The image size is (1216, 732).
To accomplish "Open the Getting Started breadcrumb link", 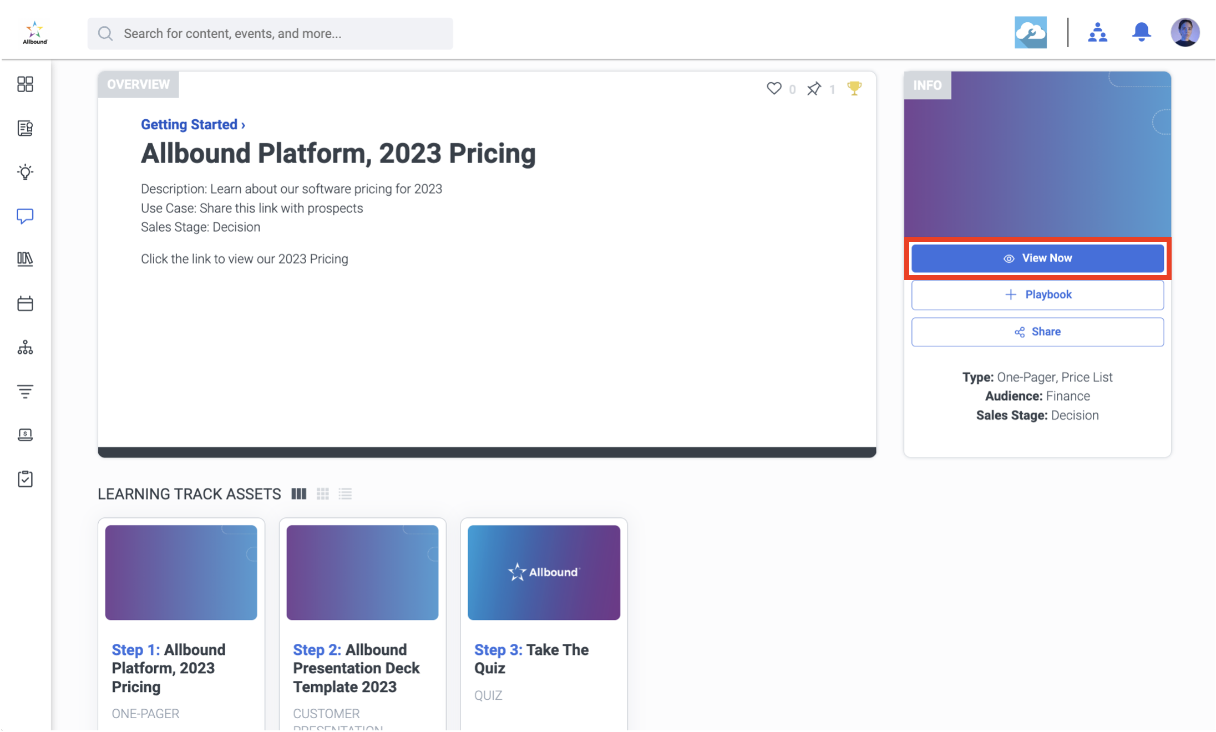I will coord(192,124).
